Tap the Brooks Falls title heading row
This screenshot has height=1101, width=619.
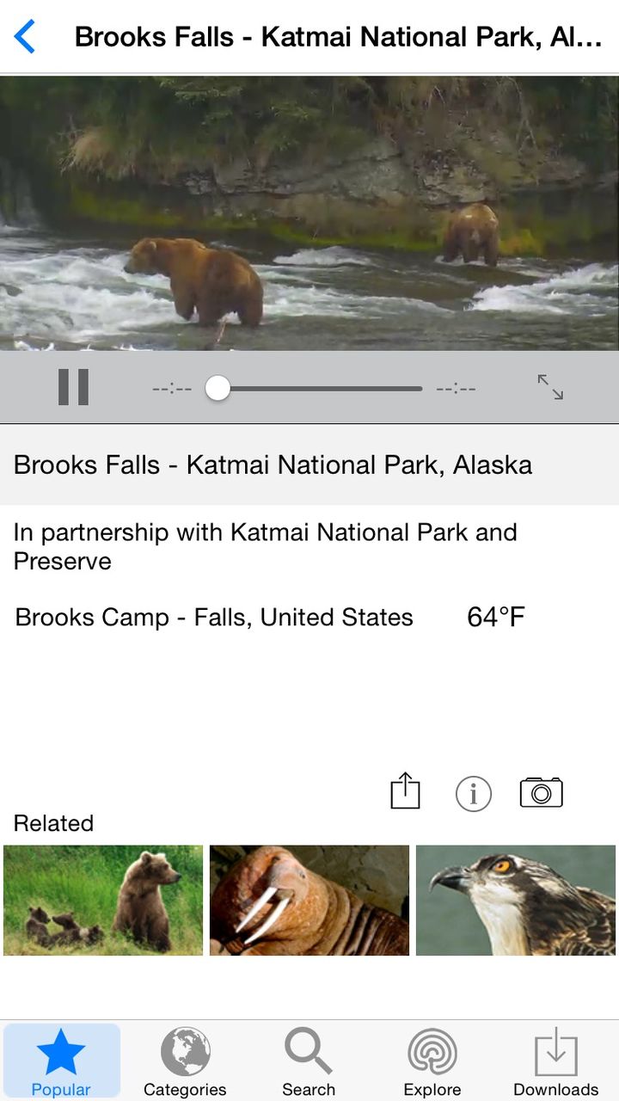point(273,465)
